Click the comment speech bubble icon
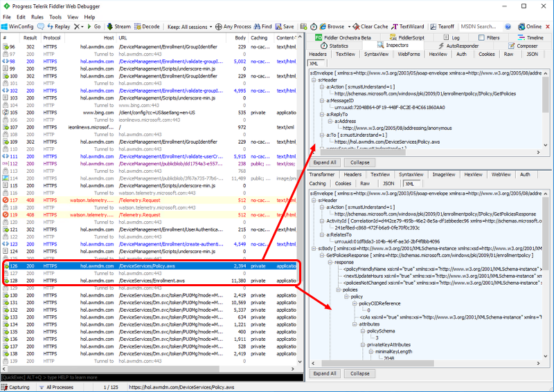Viewport: 554px width, 392px height. tap(41, 26)
